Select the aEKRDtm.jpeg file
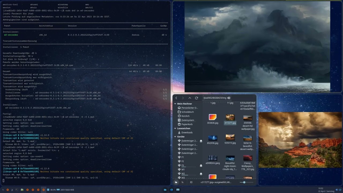The height and width of the screenshot is (193, 343). point(213,160)
